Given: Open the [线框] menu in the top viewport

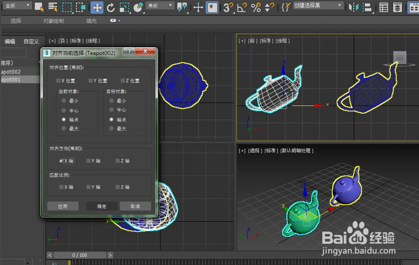Looking at the screenshot, I should [93, 41].
